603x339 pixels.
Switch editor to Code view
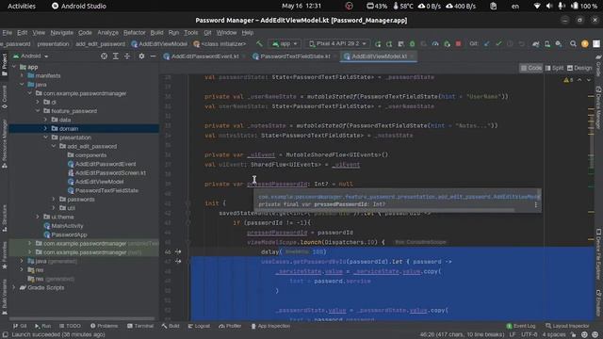(x=531, y=68)
